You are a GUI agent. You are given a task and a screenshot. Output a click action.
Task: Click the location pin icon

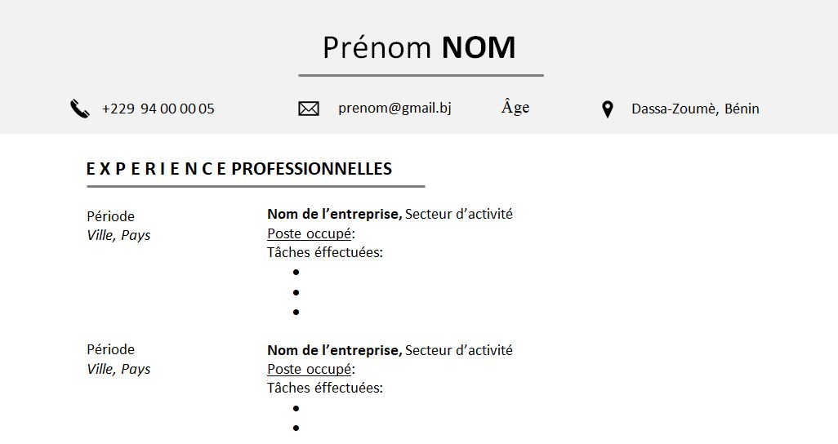pos(607,109)
